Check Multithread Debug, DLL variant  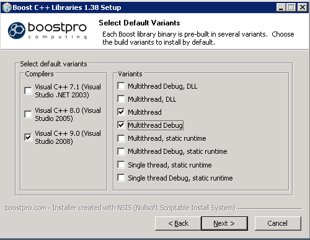click(121, 86)
